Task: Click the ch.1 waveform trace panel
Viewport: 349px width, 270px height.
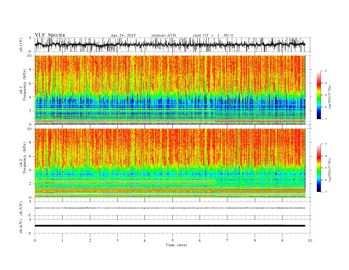Action: click(173, 45)
